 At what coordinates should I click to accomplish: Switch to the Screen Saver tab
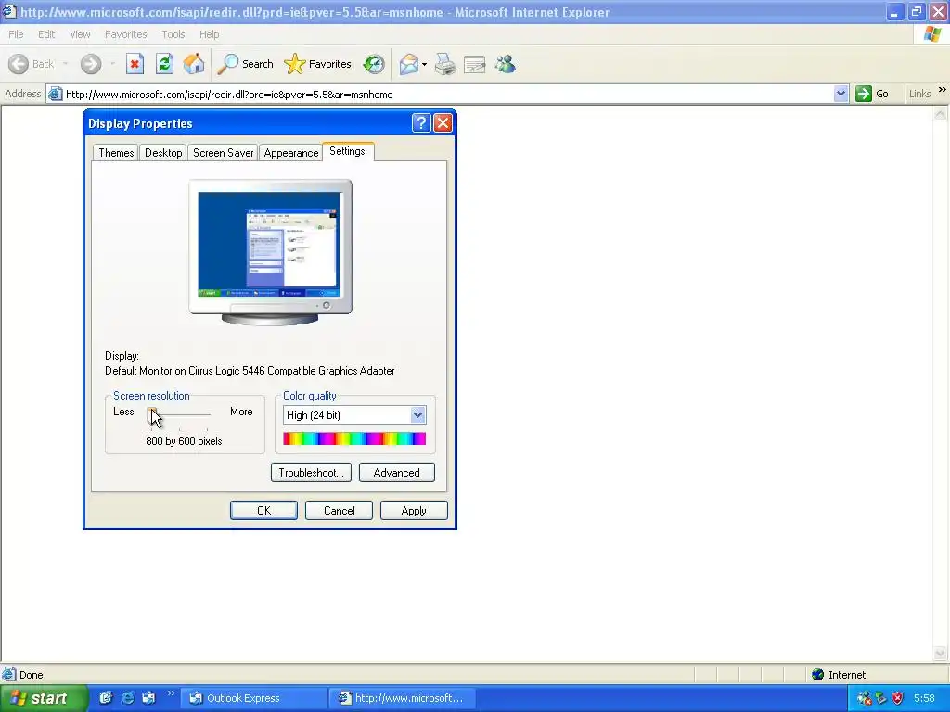pos(223,153)
